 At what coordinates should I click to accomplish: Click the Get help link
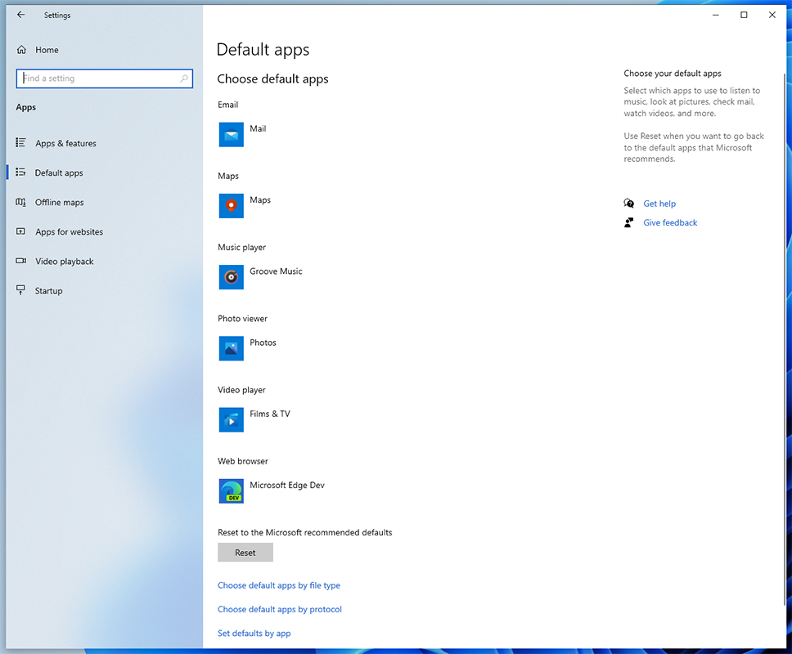point(659,204)
